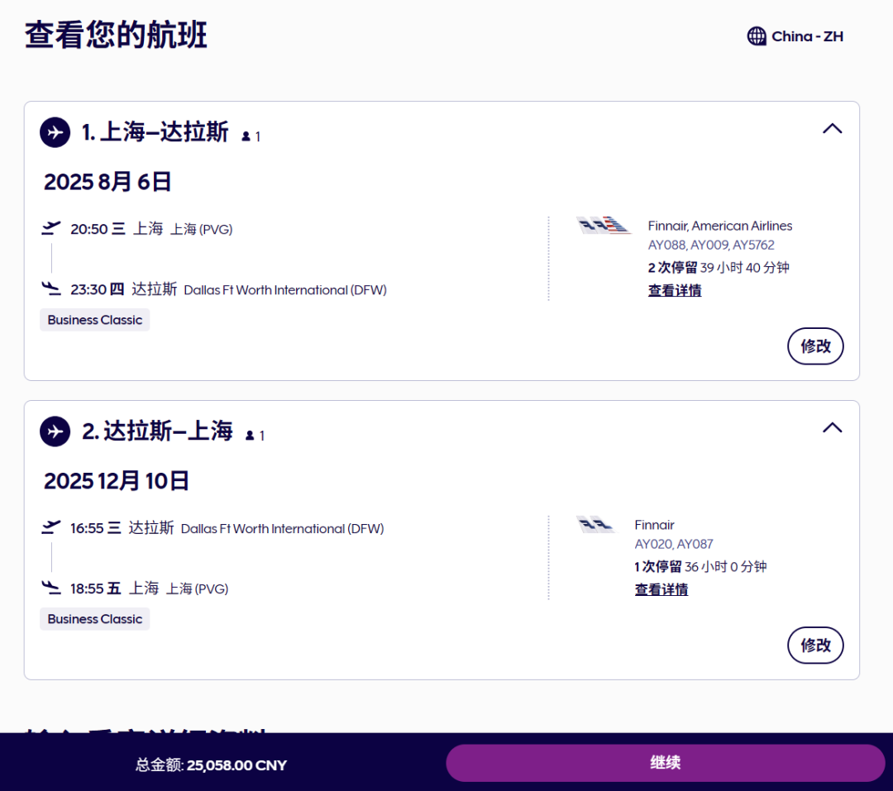Collapse the 上海–达拉斯 flight card
This screenshot has height=791, width=893.
pyautogui.click(x=832, y=129)
